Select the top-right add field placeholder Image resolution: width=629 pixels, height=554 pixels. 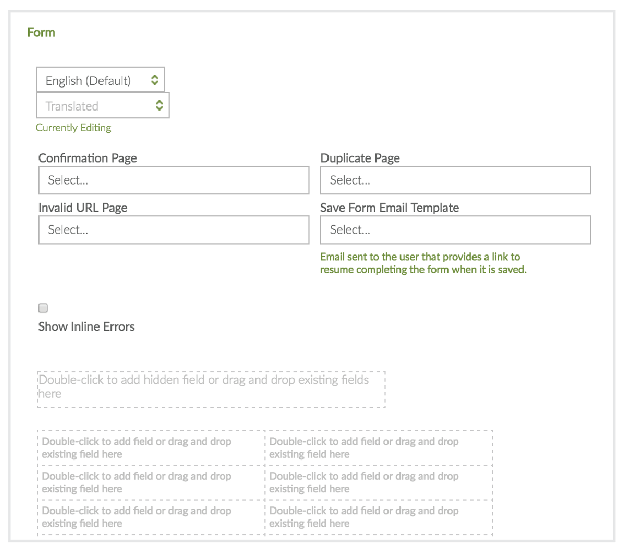point(378,448)
